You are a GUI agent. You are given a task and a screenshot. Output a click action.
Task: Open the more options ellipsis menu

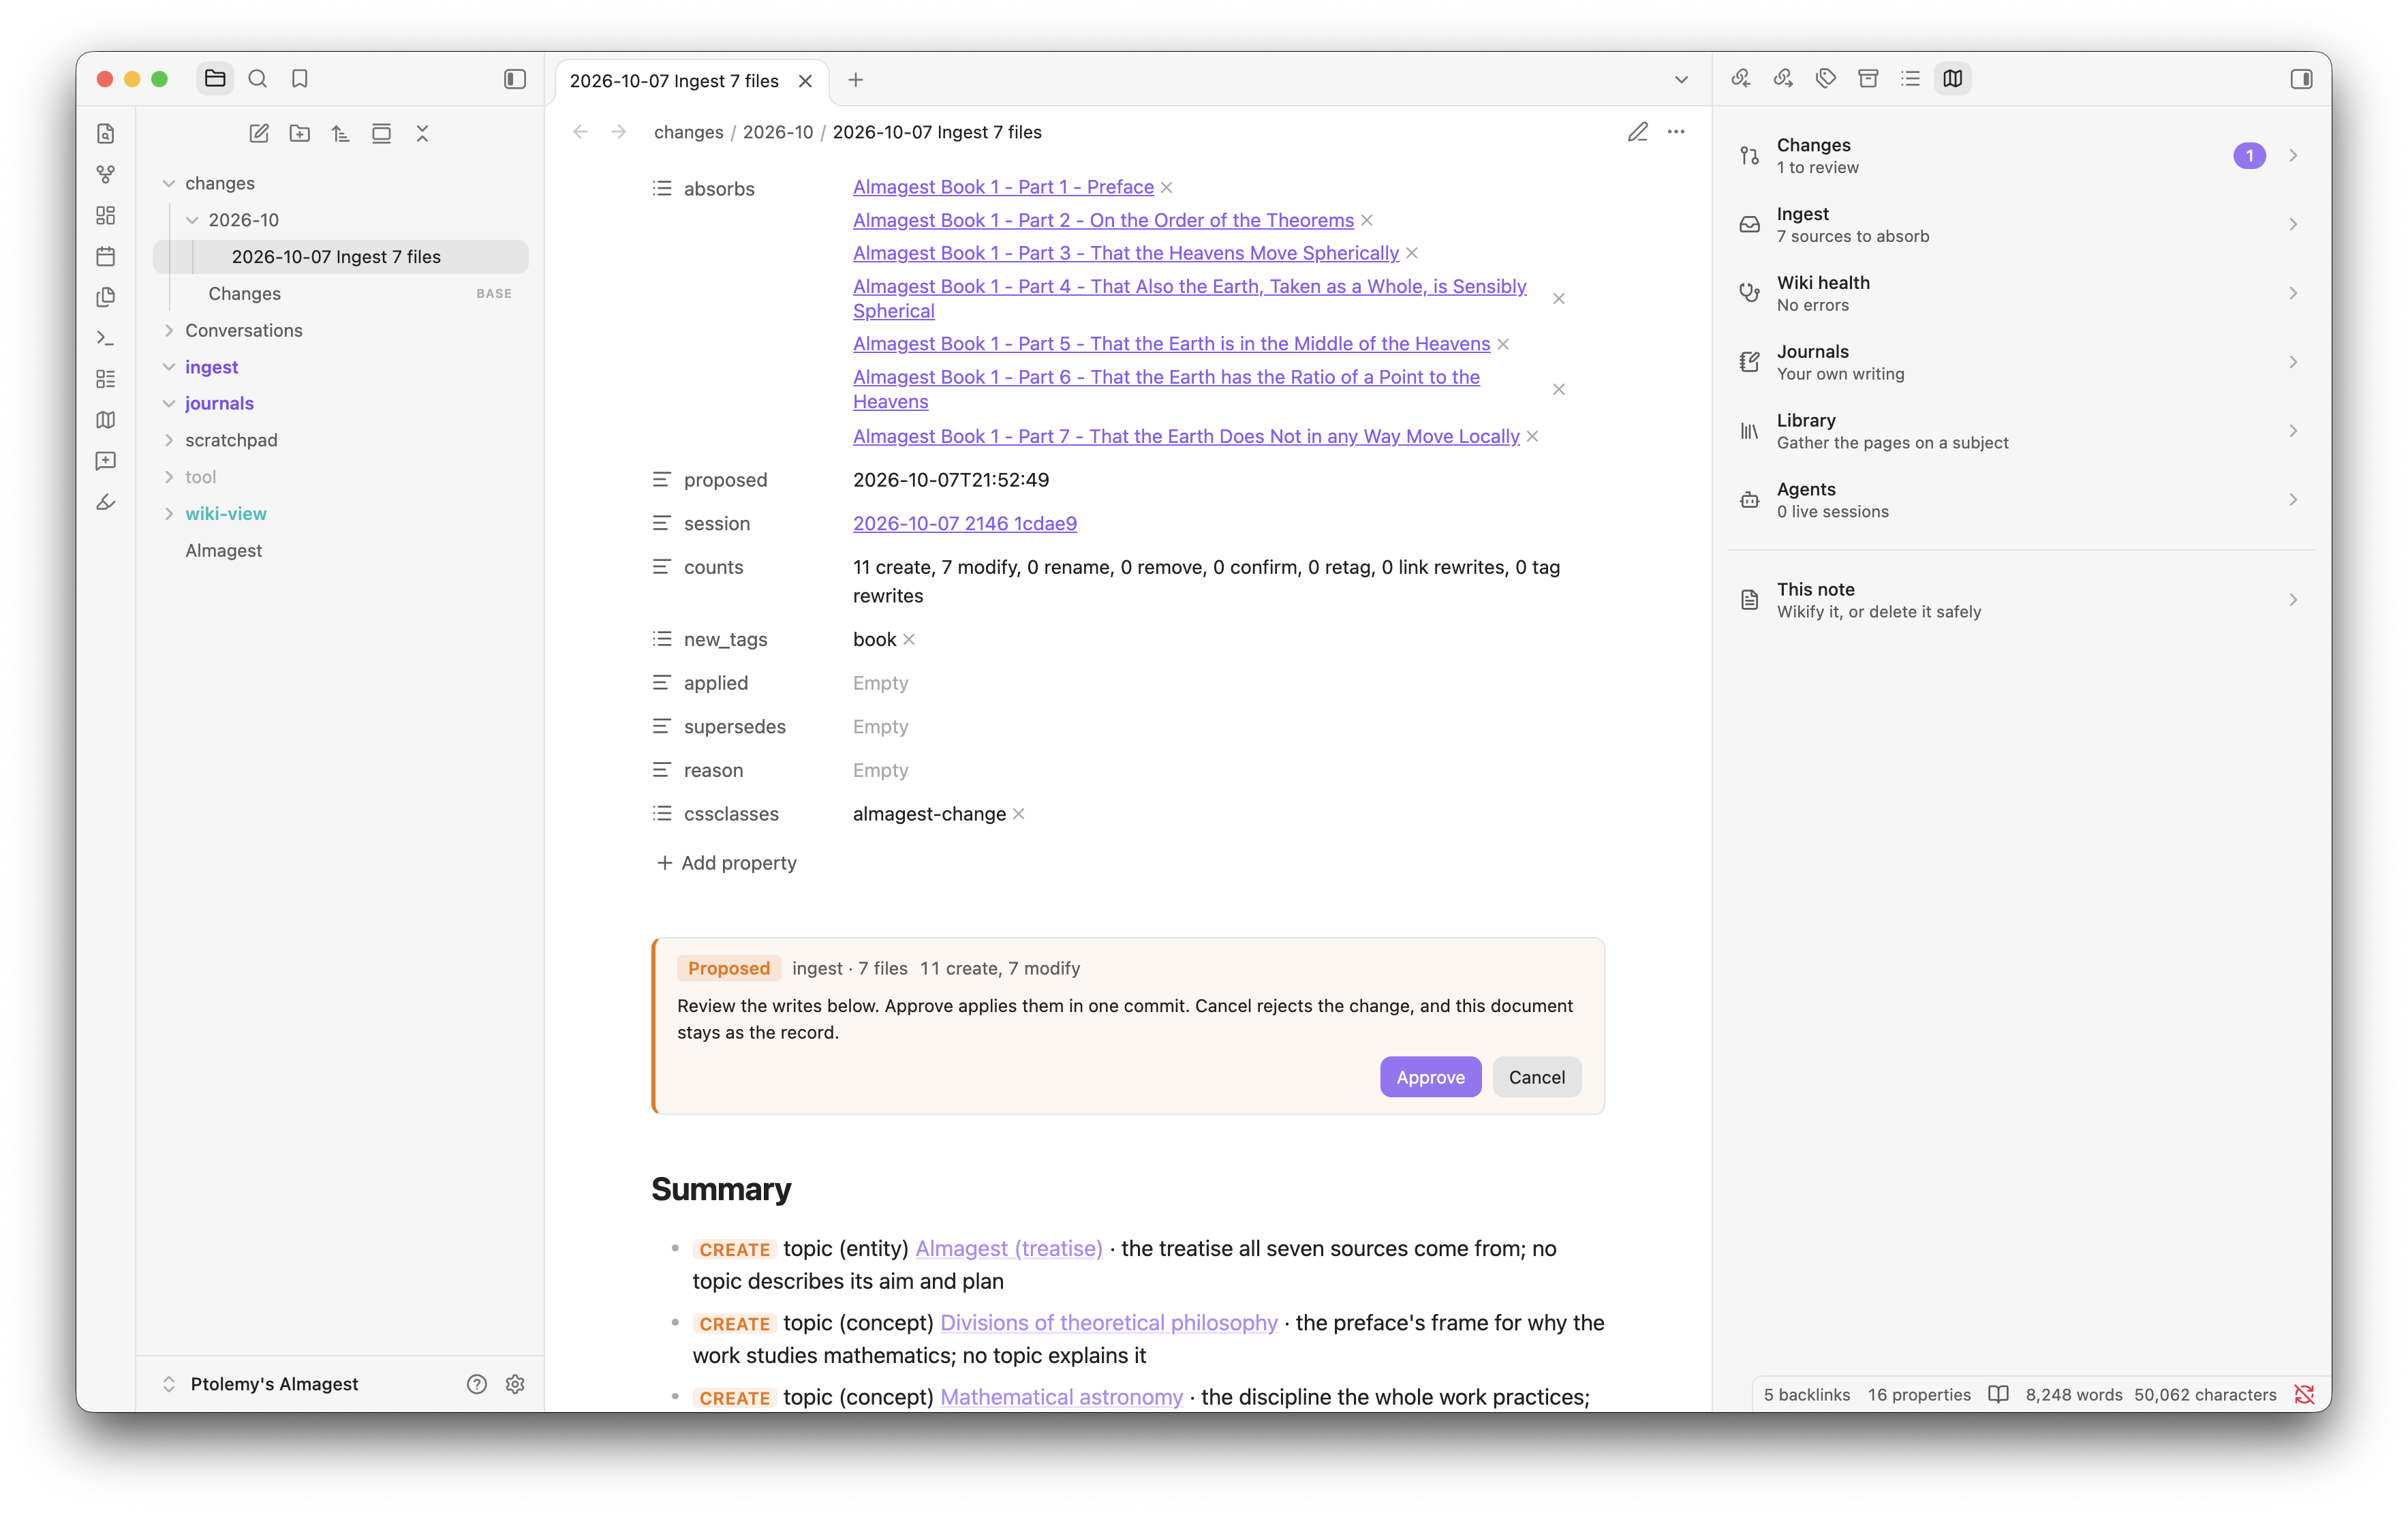1676,132
